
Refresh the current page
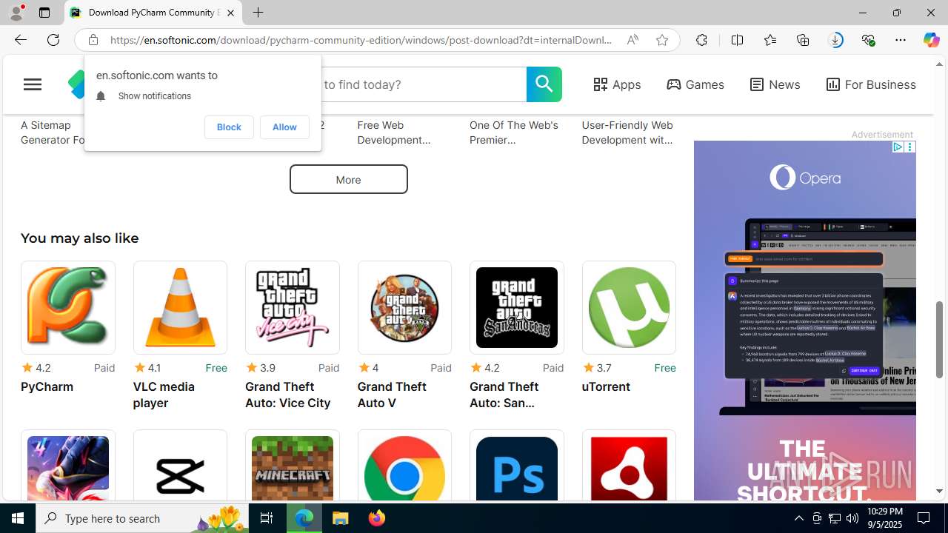tap(53, 40)
